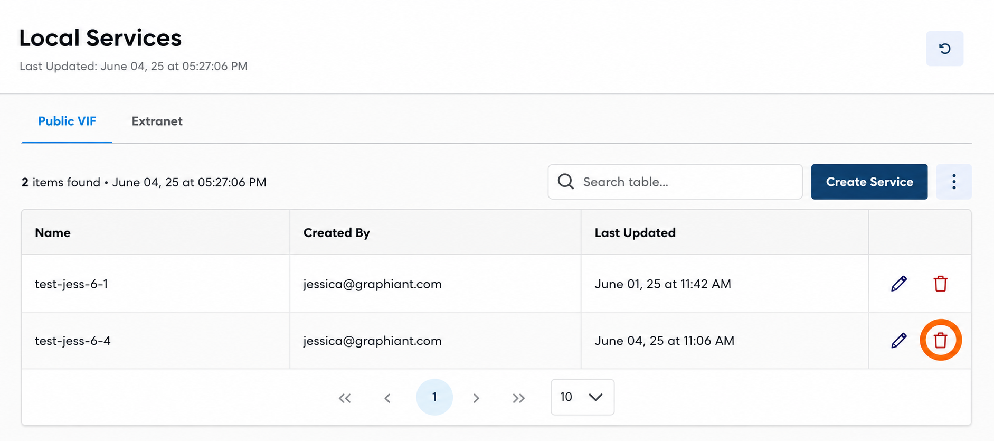Switch to the Extranet tab
994x441 pixels.
pyautogui.click(x=157, y=121)
